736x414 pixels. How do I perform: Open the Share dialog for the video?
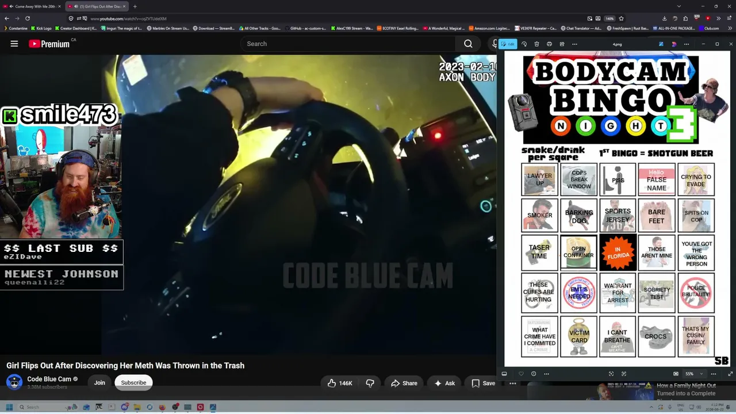(x=404, y=384)
